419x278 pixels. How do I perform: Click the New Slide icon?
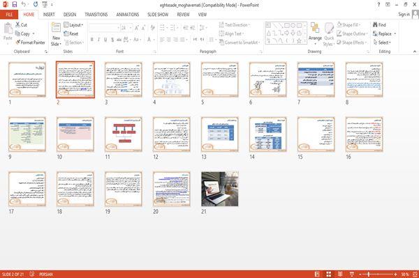click(56, 28)
